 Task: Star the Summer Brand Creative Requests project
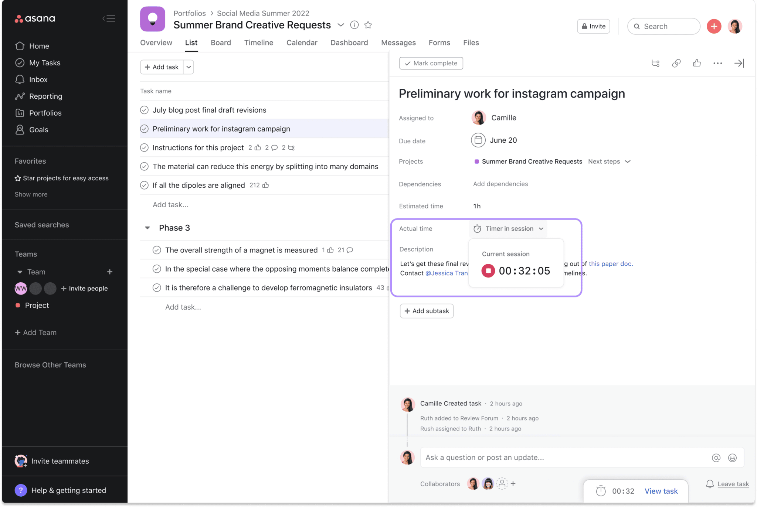[x=368, y=25]
